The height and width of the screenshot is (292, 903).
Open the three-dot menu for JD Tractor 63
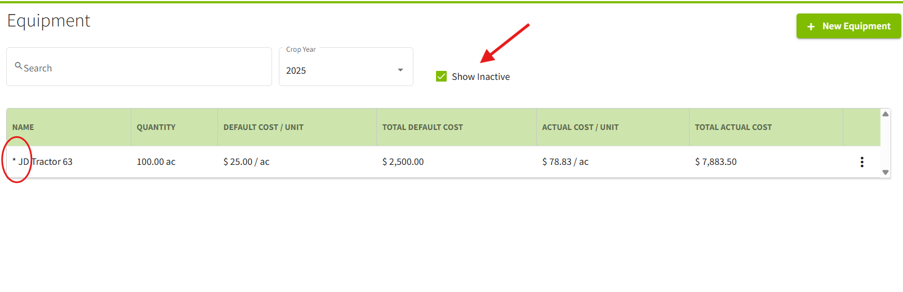[x=862, y=162]
